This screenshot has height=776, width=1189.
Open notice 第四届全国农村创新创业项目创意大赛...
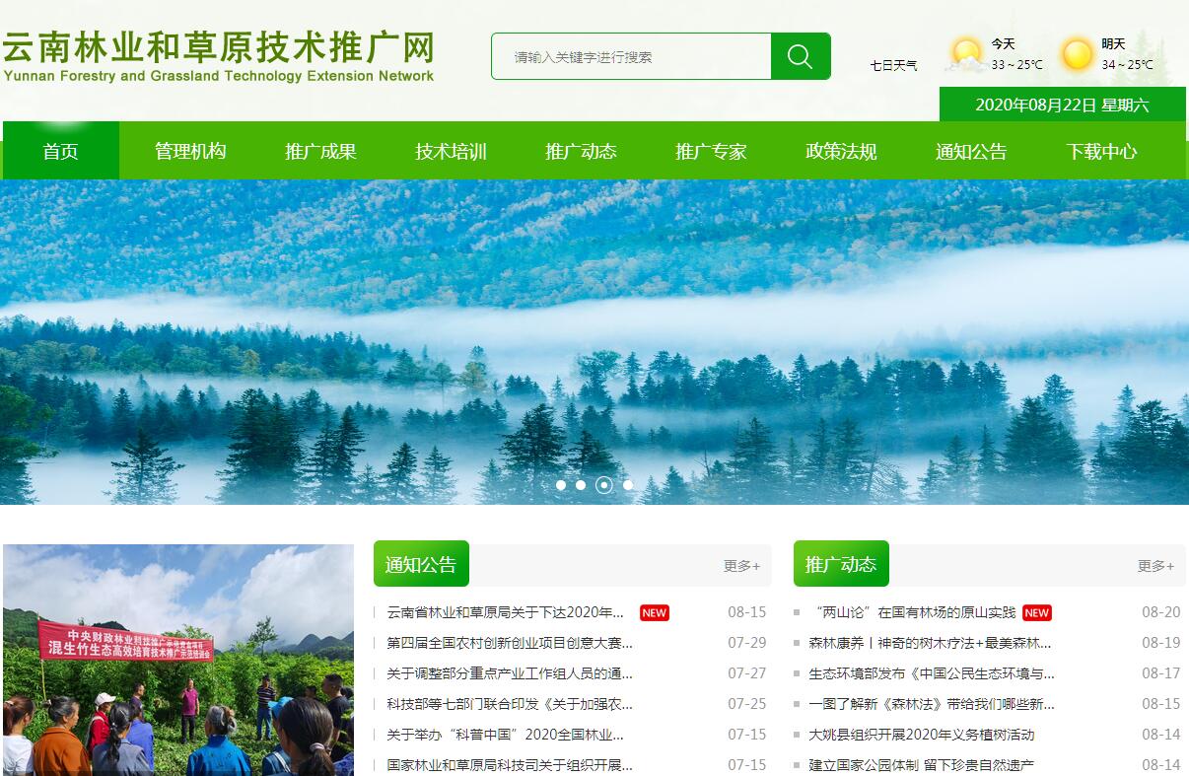(x=510, y=643)
